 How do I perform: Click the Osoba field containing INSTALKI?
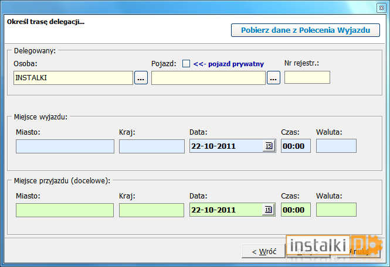point(73,78)
